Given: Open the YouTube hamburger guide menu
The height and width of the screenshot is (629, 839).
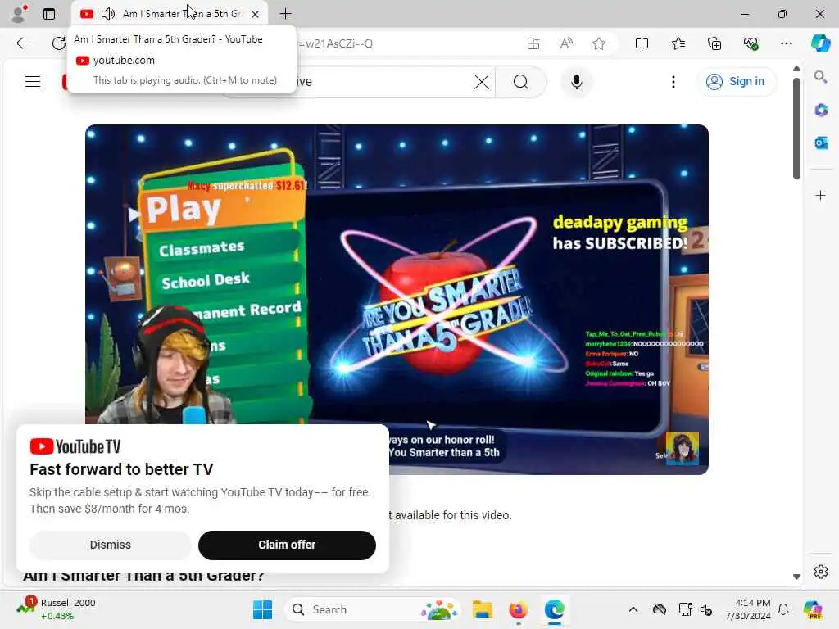Looking at the screenshot, I should 33,81.
